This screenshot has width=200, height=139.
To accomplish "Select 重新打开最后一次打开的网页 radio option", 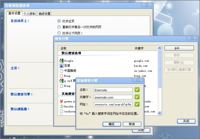I will pos(59,27).
